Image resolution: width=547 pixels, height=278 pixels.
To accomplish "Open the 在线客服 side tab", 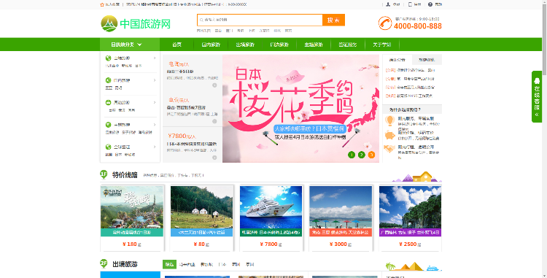I will [x=537, y=96].
